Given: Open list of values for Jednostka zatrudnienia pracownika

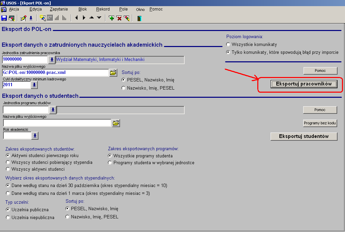Looking at the screenshot, I should point(52,60).
